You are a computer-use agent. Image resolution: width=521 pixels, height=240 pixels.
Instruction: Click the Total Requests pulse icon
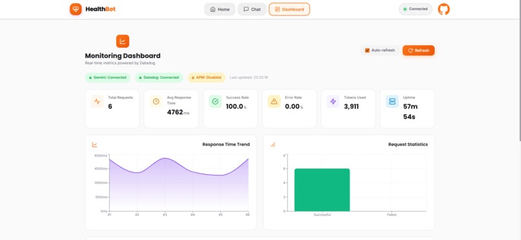coord(97,101)
